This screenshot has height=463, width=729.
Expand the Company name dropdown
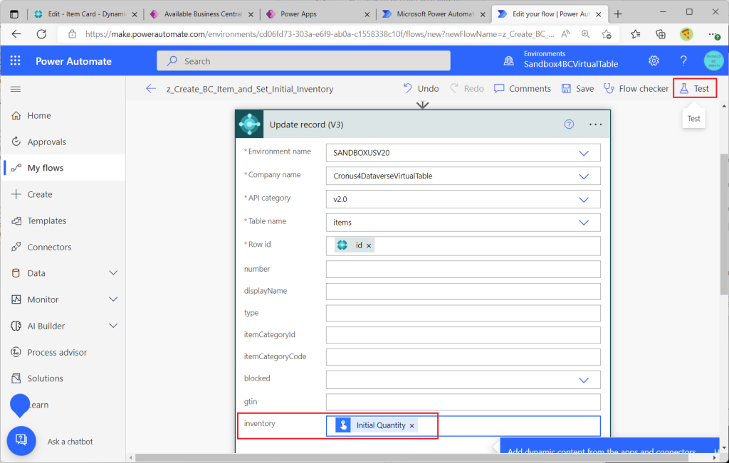[x=584, y=176]
